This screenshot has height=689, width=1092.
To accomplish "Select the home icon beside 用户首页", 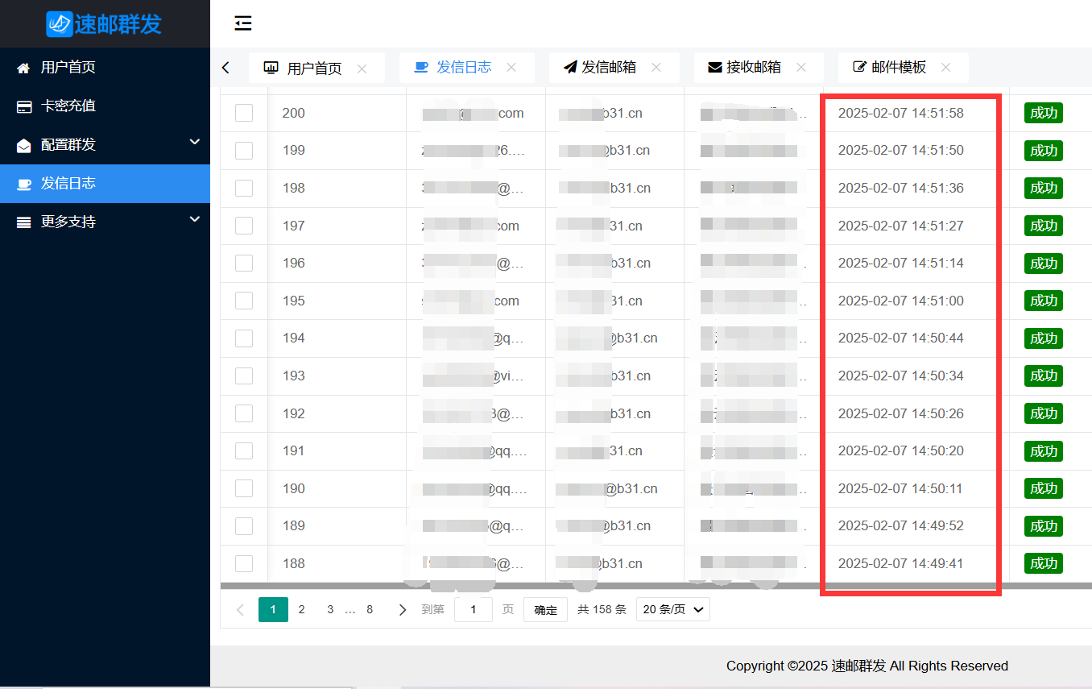I will coord(23,67).
